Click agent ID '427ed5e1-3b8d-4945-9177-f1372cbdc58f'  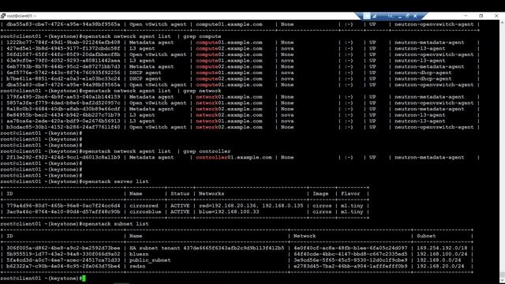tap(63, 49)
